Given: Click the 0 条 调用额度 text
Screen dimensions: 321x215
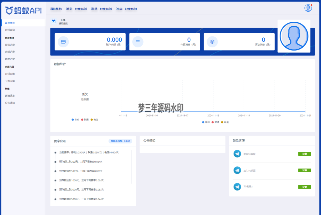Looking at the screenshot, I should (x=63, y=22).
